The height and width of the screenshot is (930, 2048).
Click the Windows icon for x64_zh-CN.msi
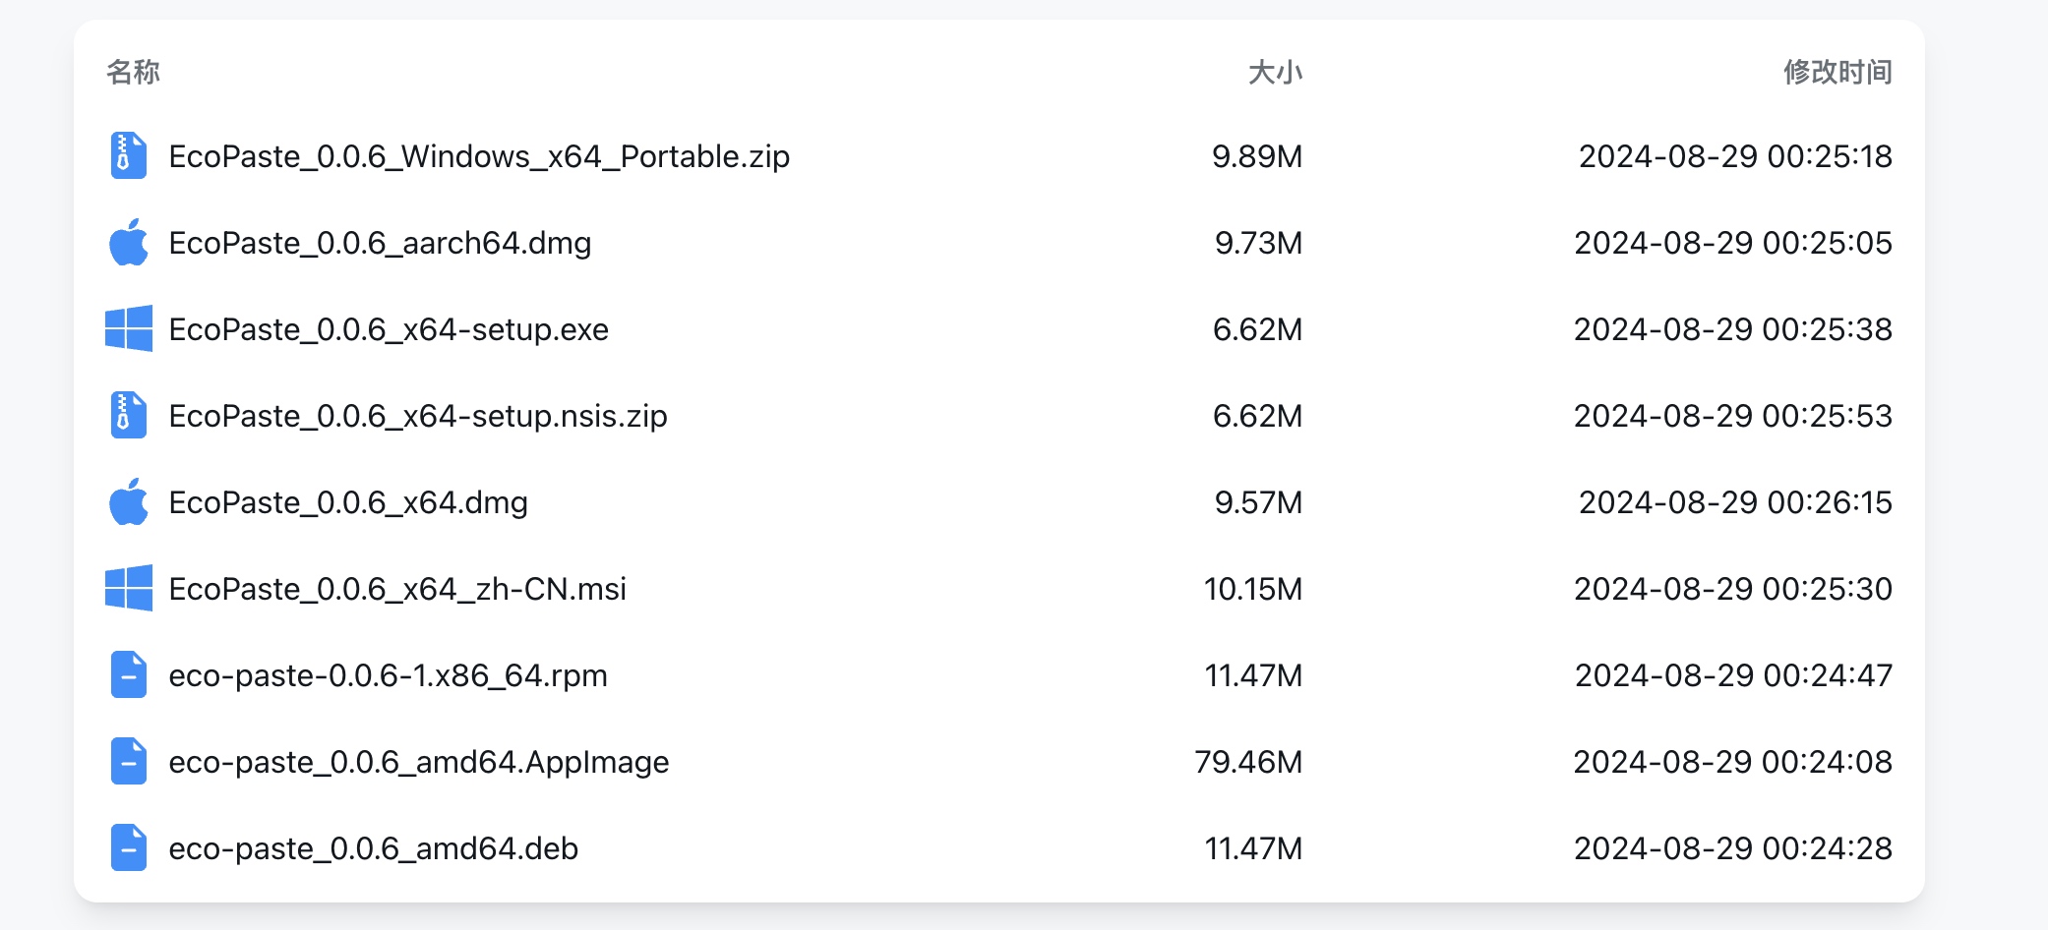pyautogui.click(x=128, y=589)
